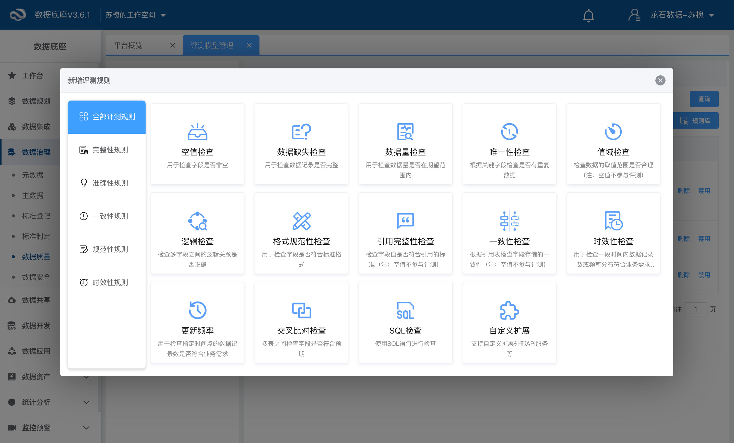The image size is (734, 443).
Task: Click the notification bell icon
Action: point(588,15)
